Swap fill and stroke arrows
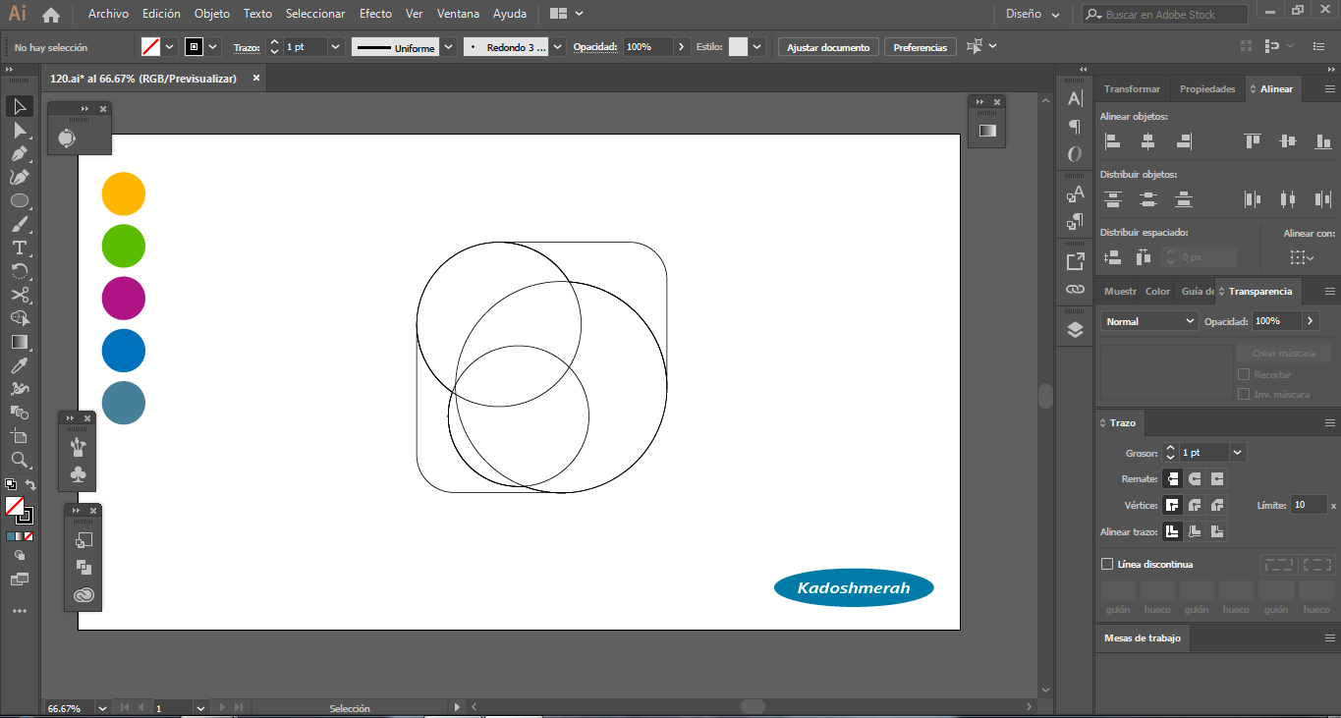 tap(29, 485)
